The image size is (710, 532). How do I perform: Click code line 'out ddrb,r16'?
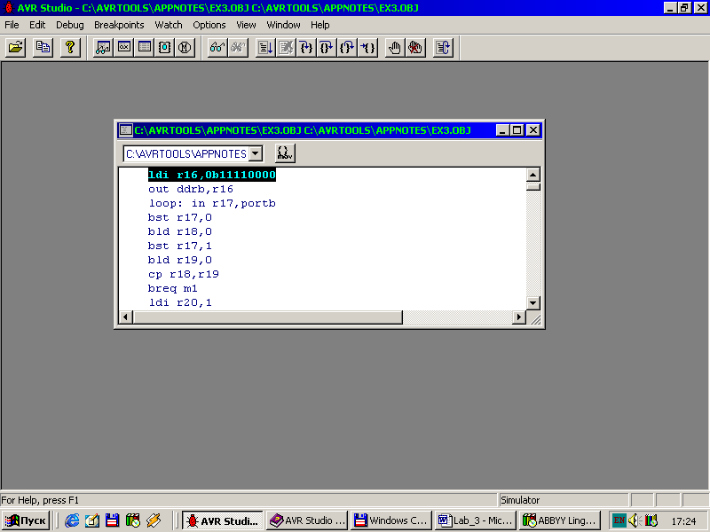pyautogui.click(x=191, y=189)
